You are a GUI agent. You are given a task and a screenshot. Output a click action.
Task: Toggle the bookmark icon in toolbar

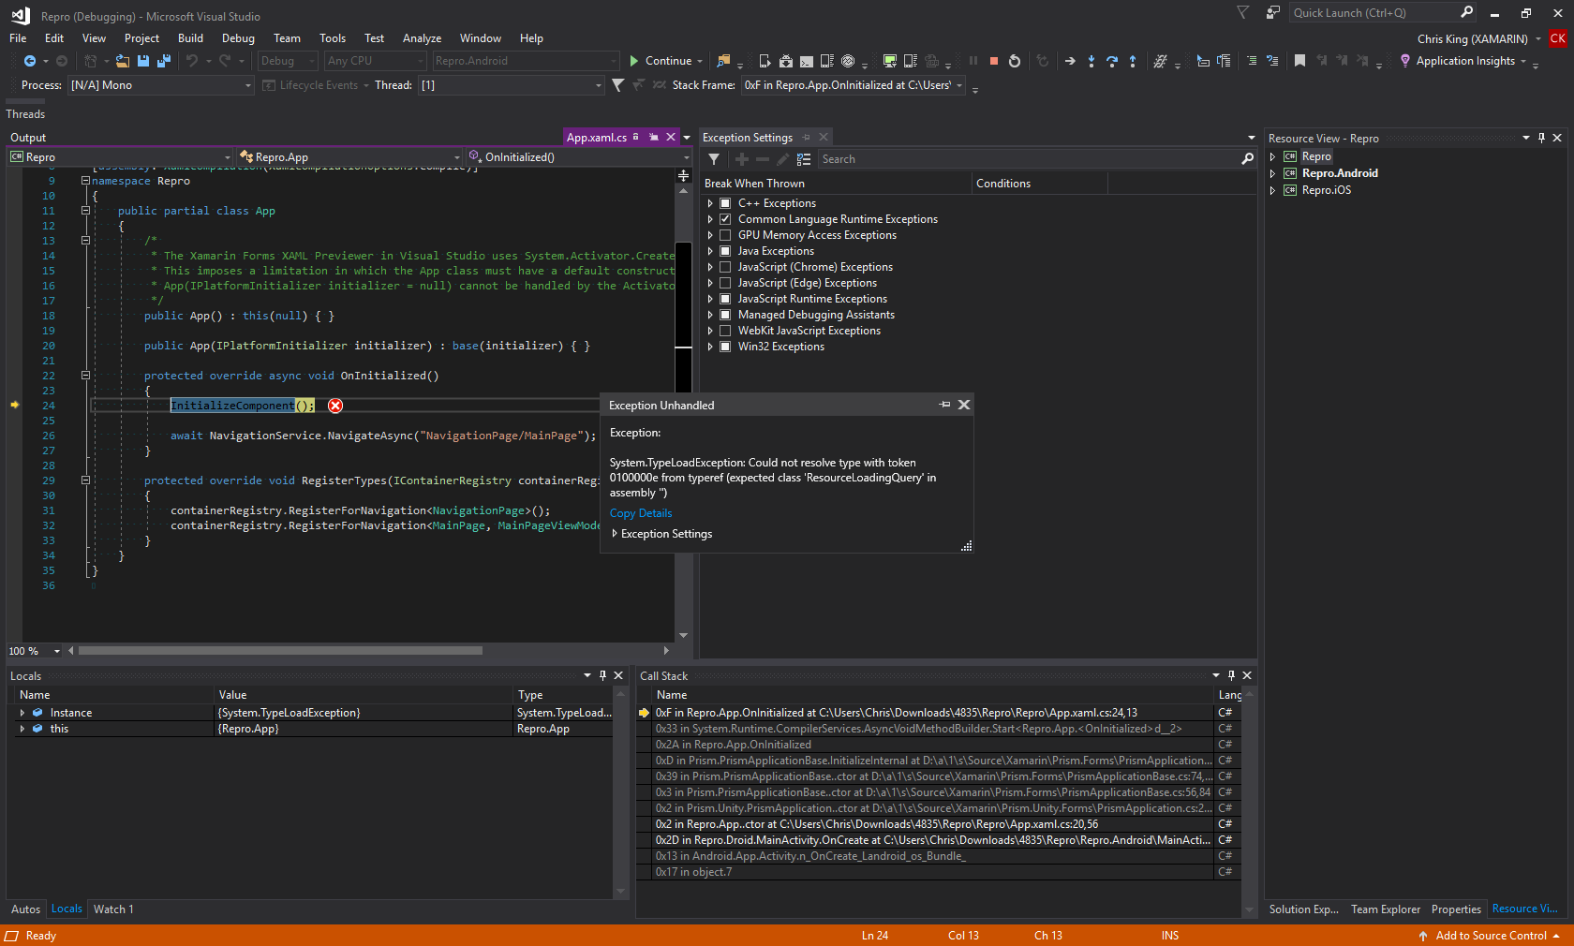click(x=1299, y=61)
